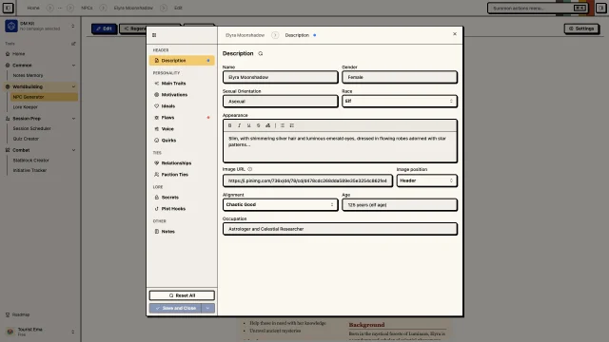Viewport: 609px width, 342px height.
Task: Open the Quirks section
Action: click(x=182, y=141)
